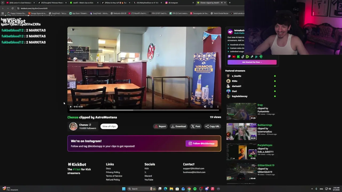
Task: Open a new browser tab
Action: tap(230, 3)
